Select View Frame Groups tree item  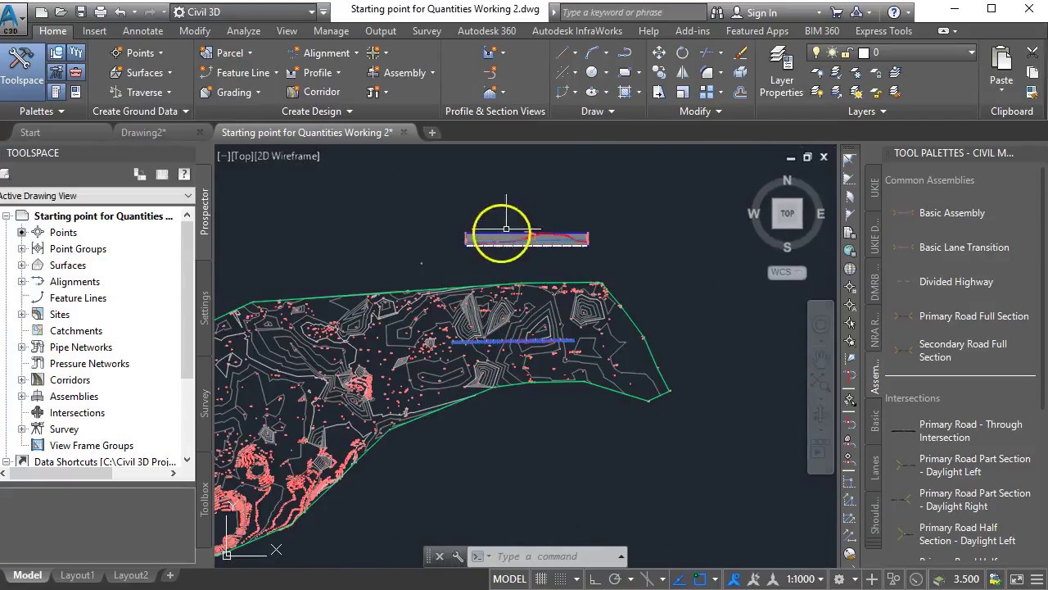coord(91,446)
